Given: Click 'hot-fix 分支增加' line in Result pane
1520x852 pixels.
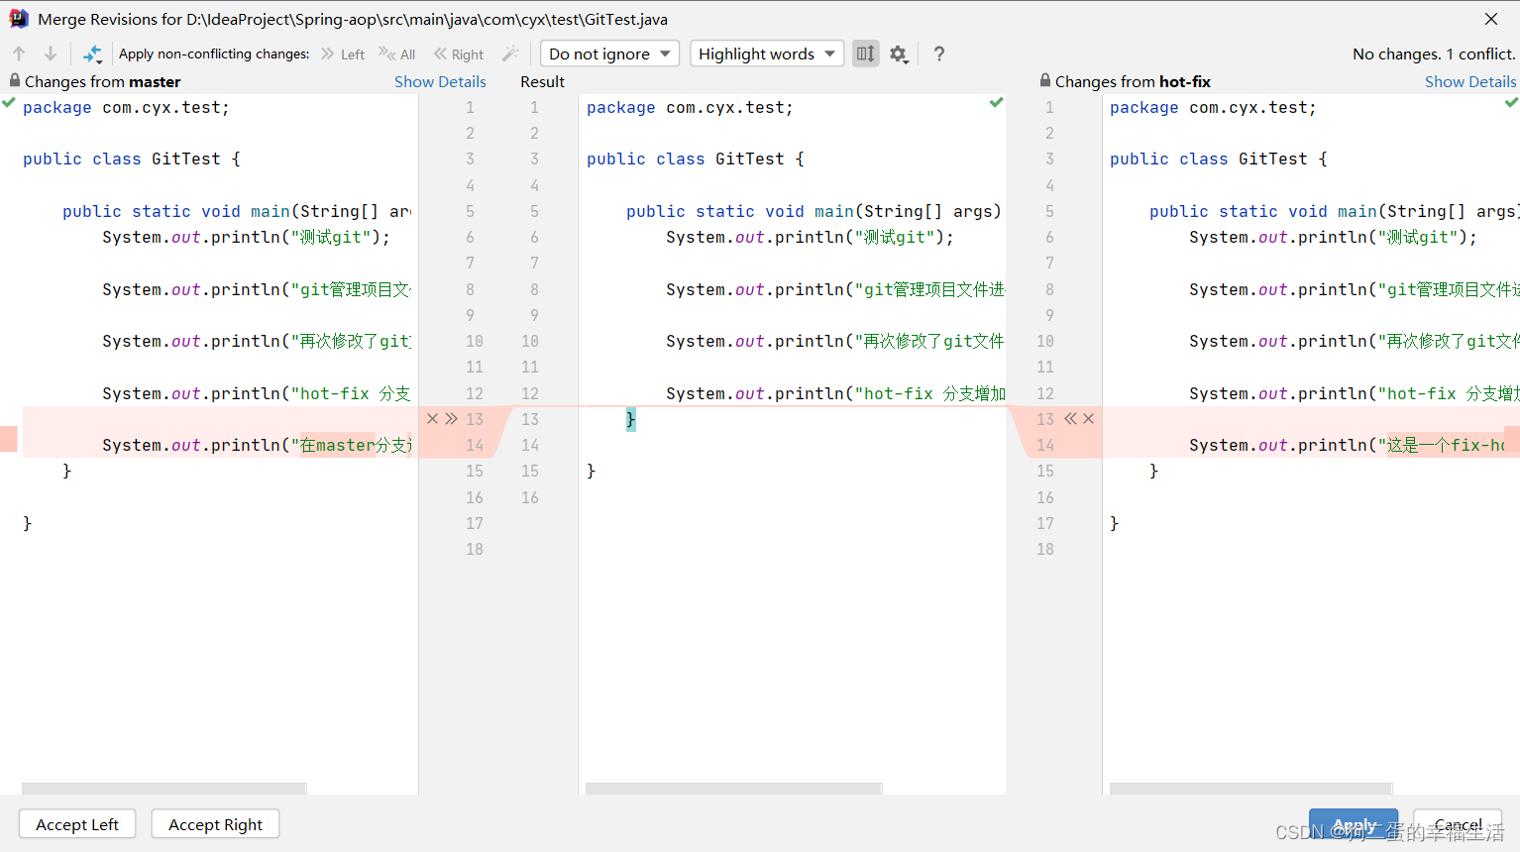Looking at the screenshot, I should [835, 393].
